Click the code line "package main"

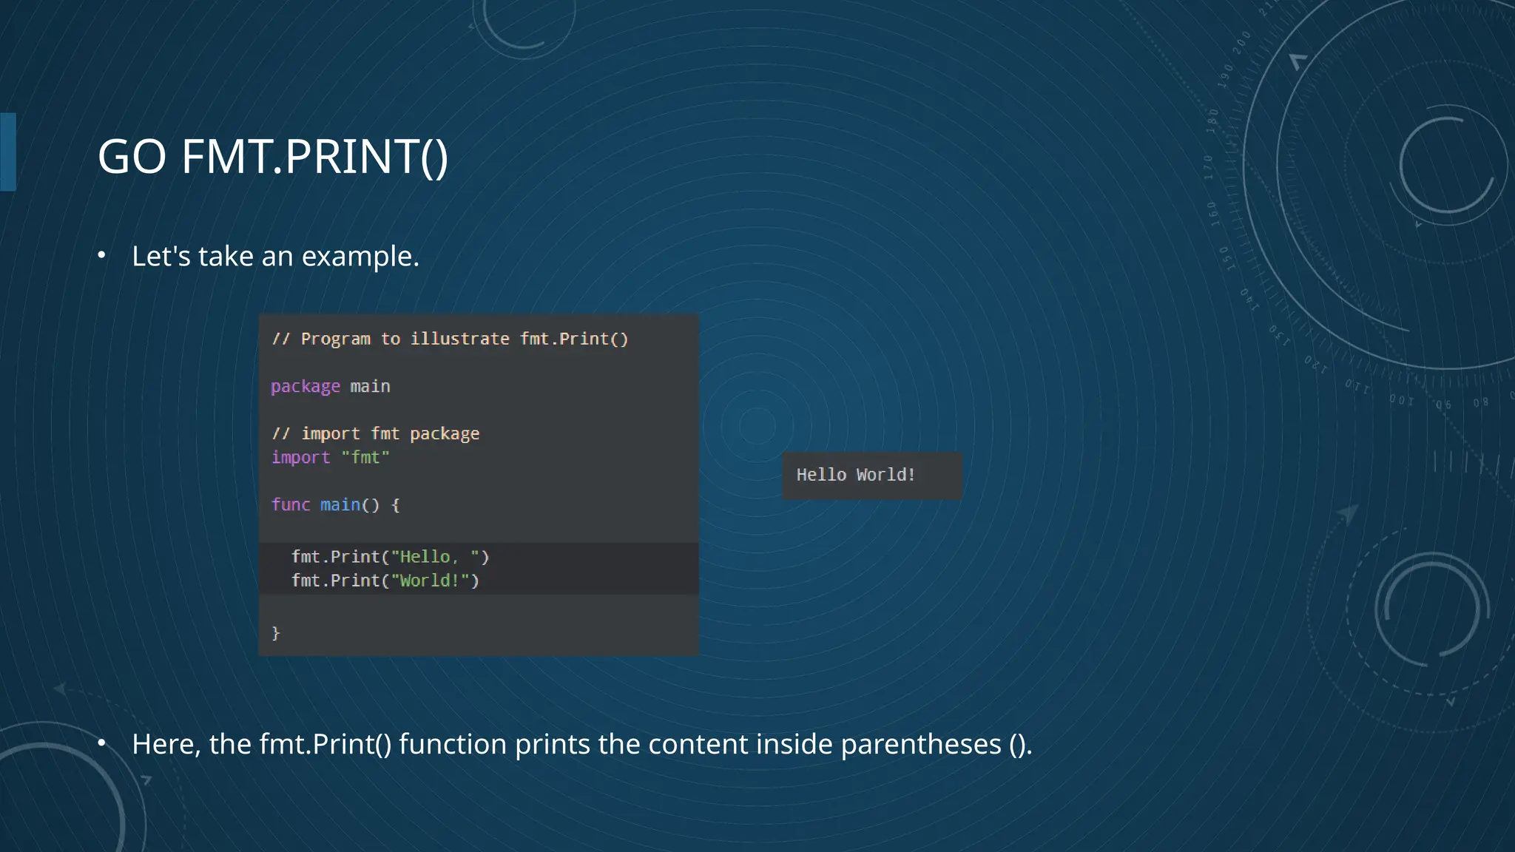(331, 386)
